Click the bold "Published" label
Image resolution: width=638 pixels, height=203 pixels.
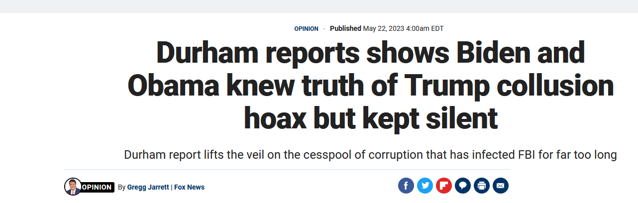click(345, 28)
